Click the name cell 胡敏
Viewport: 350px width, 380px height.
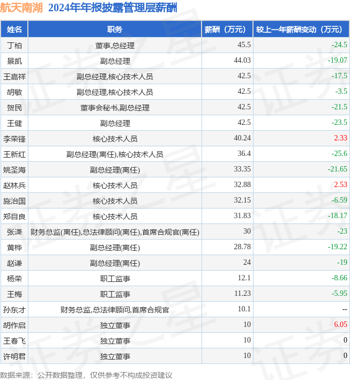coord(14,92)
